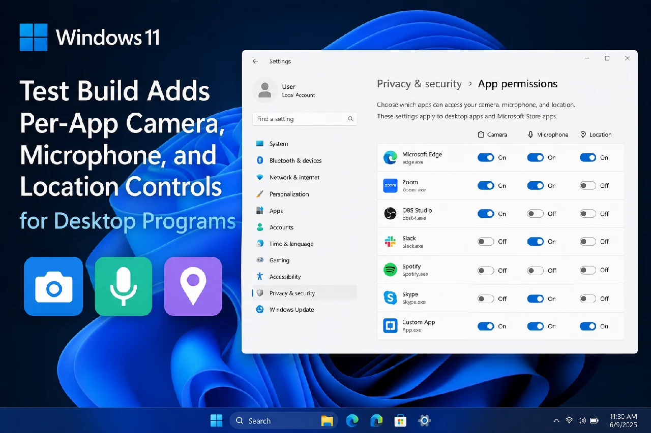Click the green microphone icon tile
This screenshot has width=651, height=433.
coord(124,286)
